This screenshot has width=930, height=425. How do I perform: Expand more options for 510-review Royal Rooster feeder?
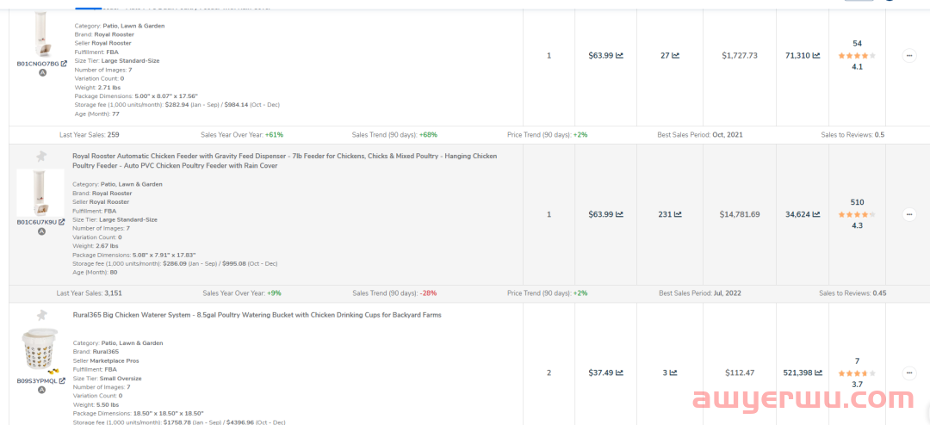pyautogui.click(x=909, y=214)
